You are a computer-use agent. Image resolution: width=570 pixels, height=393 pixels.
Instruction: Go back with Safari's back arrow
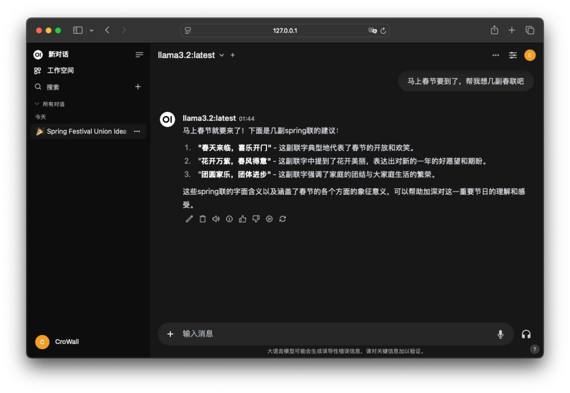coord(107,30)
